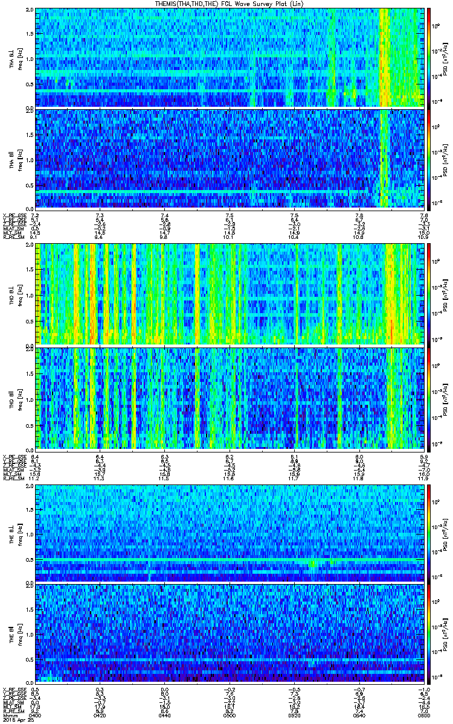
Task: Click the THA B-perpendicular spectrogram panel
Action: pyautogui.click(x=230, y=58)
